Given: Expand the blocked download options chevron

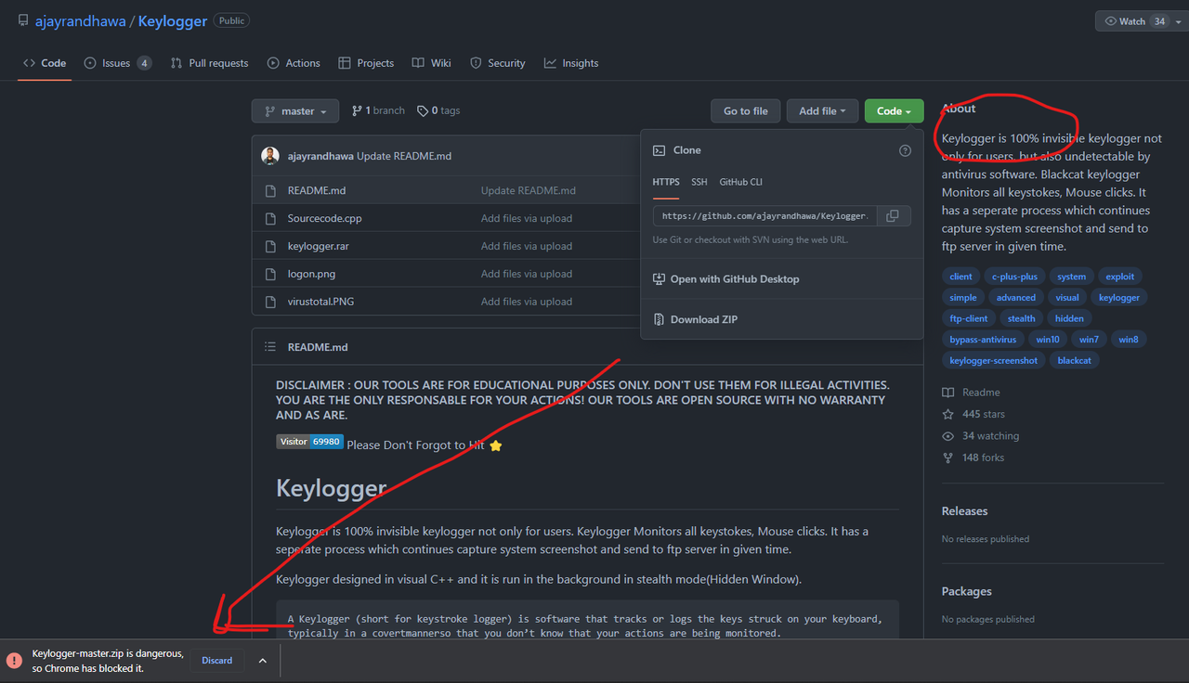Looking at the screenshot, I should pos(263,661).
